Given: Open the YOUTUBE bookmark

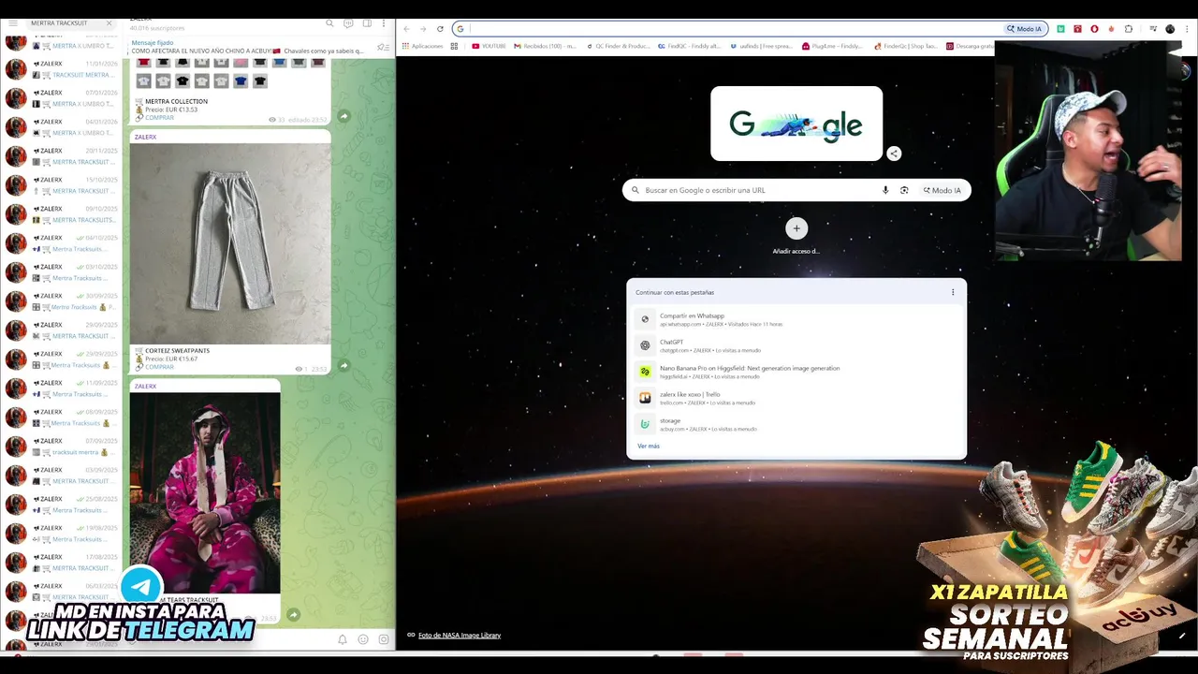Looking at the screenshot, I should pyautogui.click(x=489, y=46).
